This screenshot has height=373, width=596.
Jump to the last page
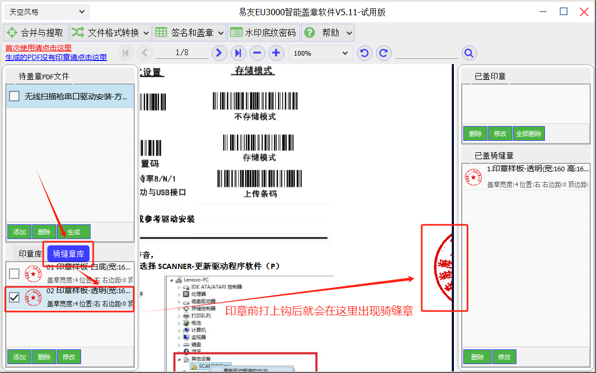point(238,53)
